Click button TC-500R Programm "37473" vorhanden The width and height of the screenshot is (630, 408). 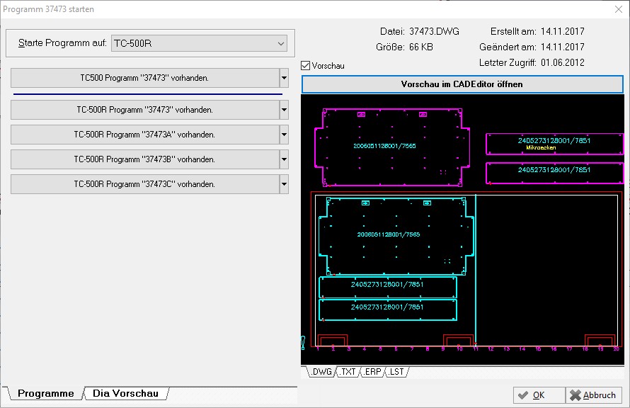[145, 110]
